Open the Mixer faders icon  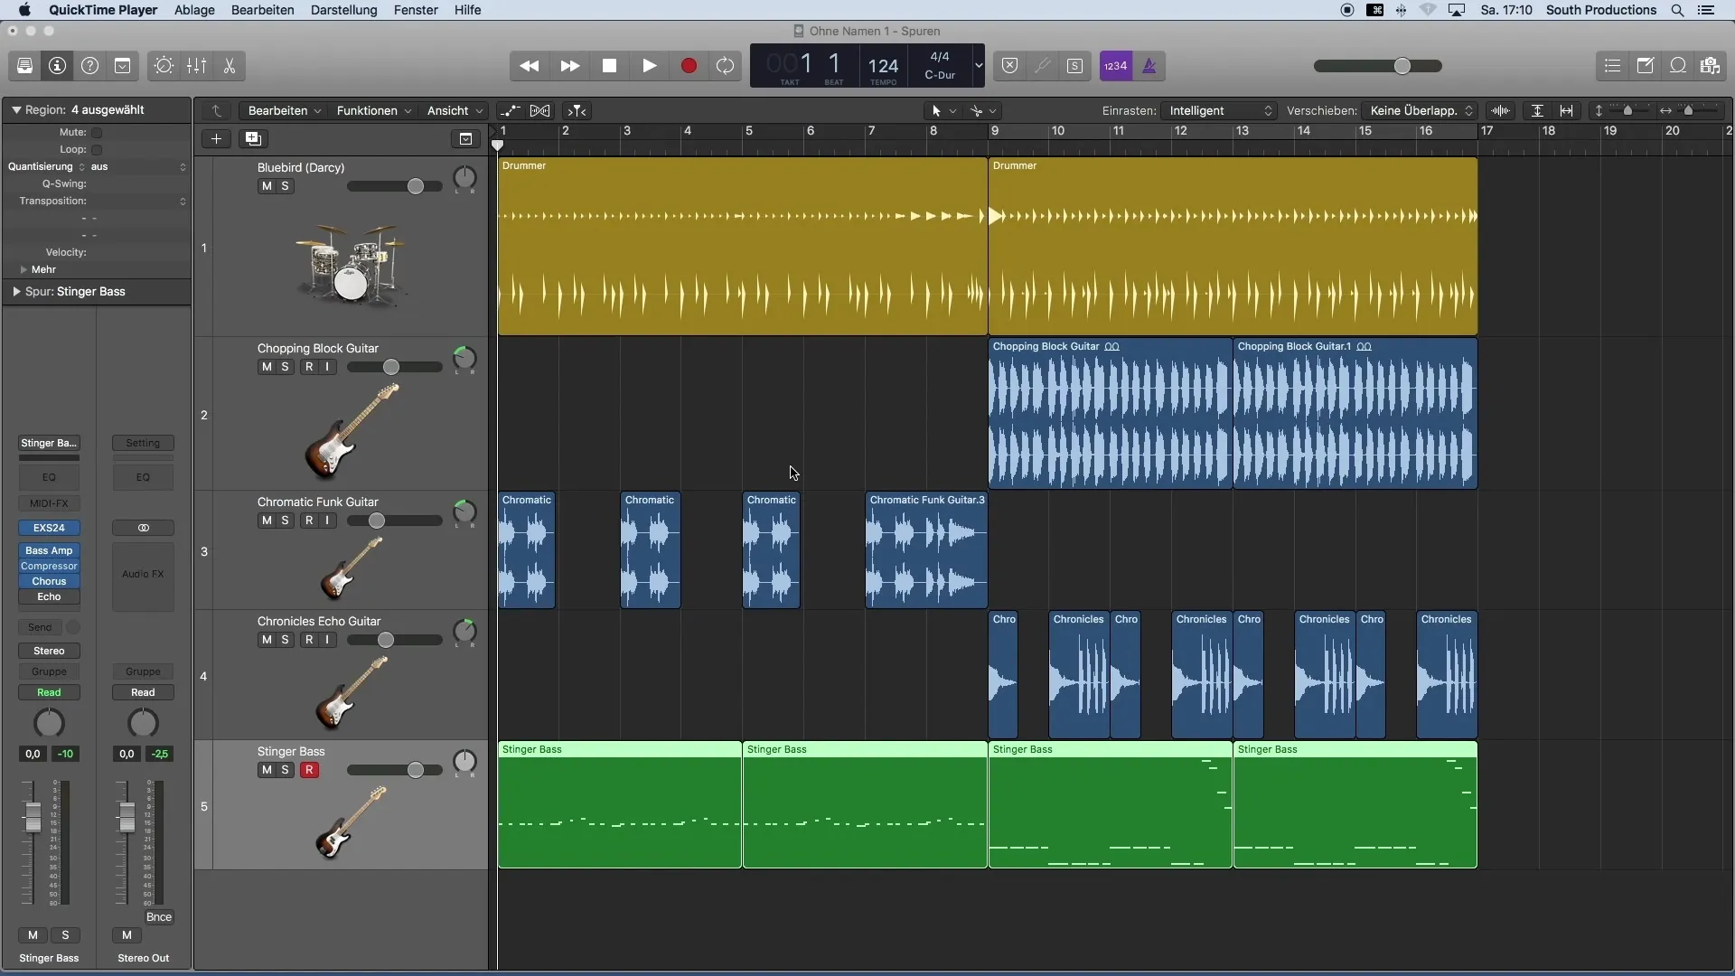tap(196, 66)
